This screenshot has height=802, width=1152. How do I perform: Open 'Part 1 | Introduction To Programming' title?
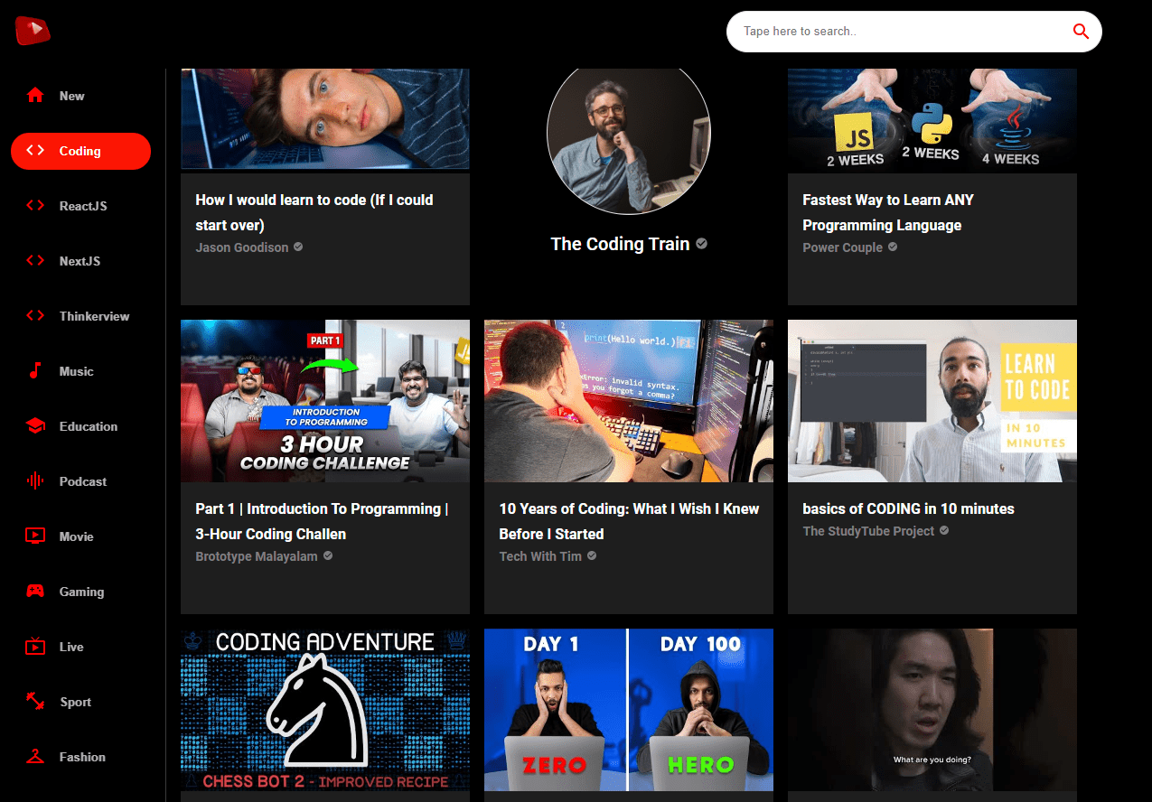322,521
